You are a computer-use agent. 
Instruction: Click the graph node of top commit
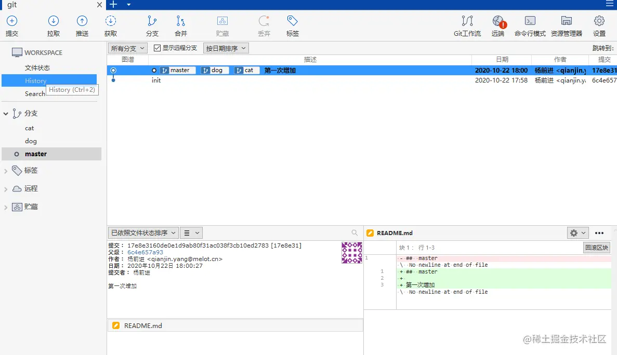[113, 70]
